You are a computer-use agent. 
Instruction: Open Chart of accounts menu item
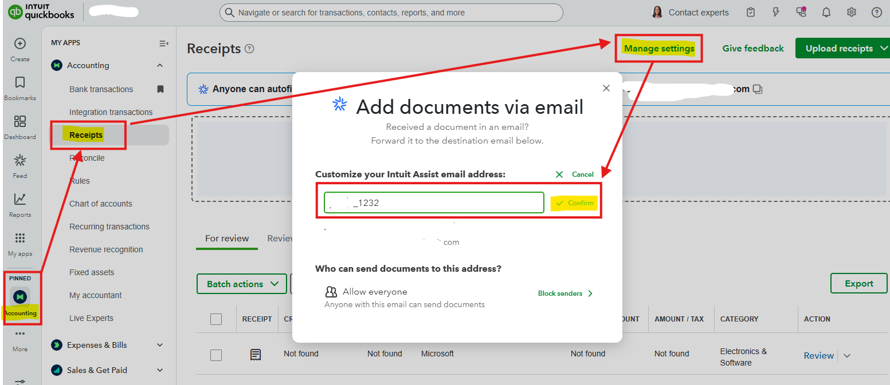(101, 204)
